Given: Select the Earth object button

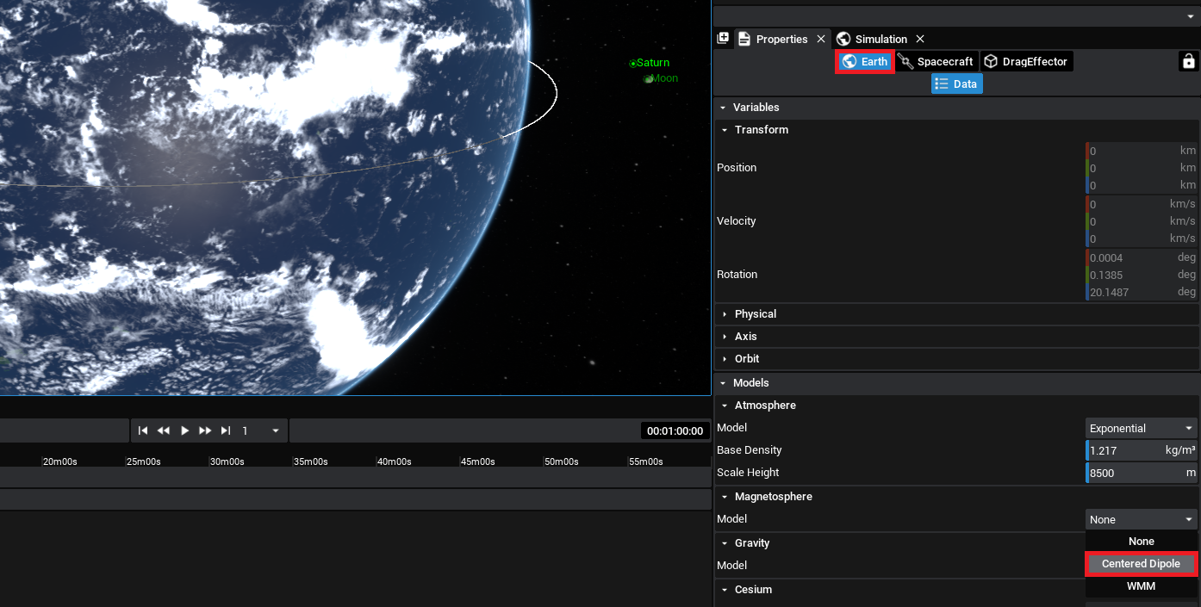Looking at the screenshot, I should point(865,62).
